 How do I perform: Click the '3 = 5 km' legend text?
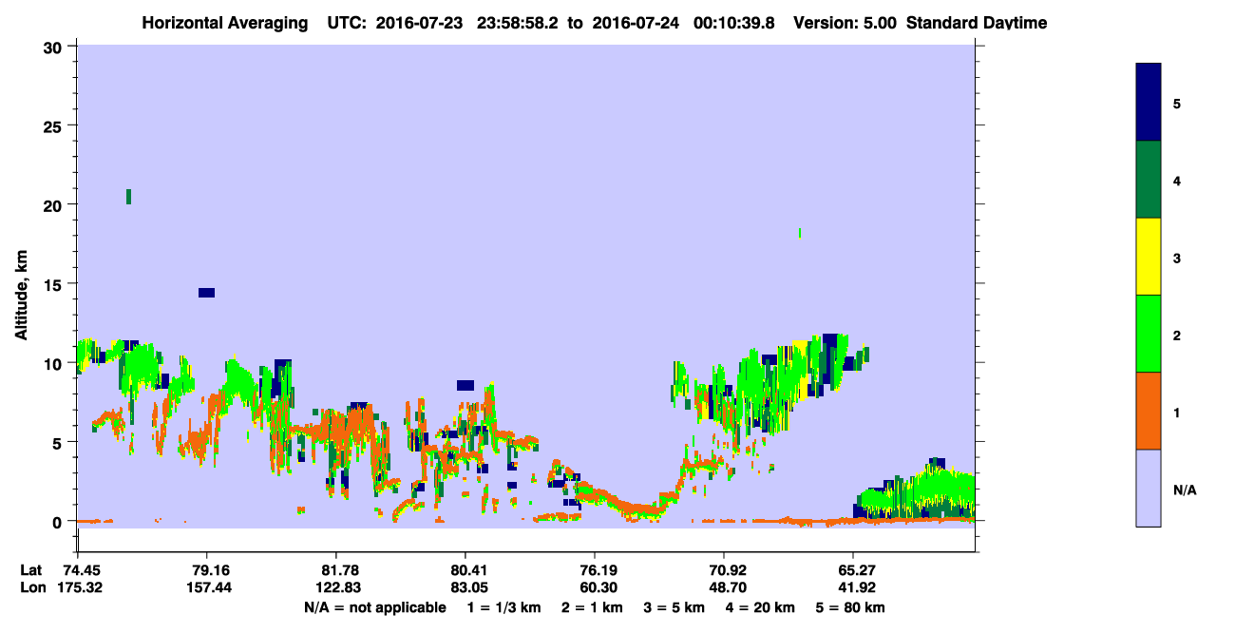[x=675, y=607]
